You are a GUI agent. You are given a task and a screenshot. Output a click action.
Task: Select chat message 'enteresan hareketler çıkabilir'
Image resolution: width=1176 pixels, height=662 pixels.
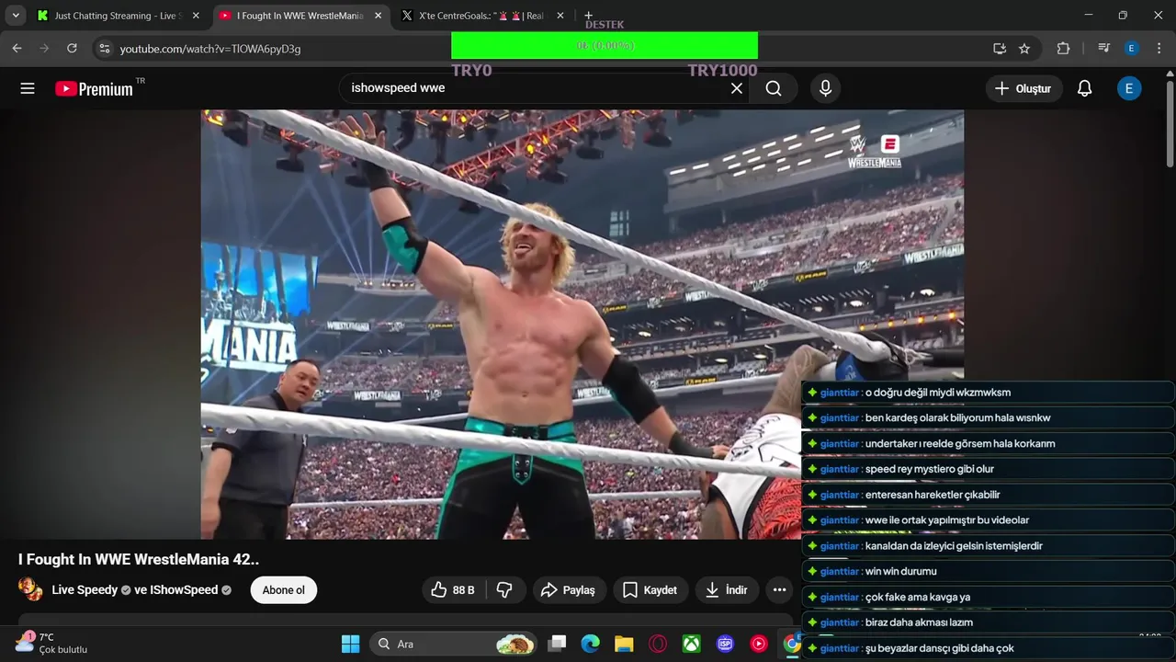[933, 495]
